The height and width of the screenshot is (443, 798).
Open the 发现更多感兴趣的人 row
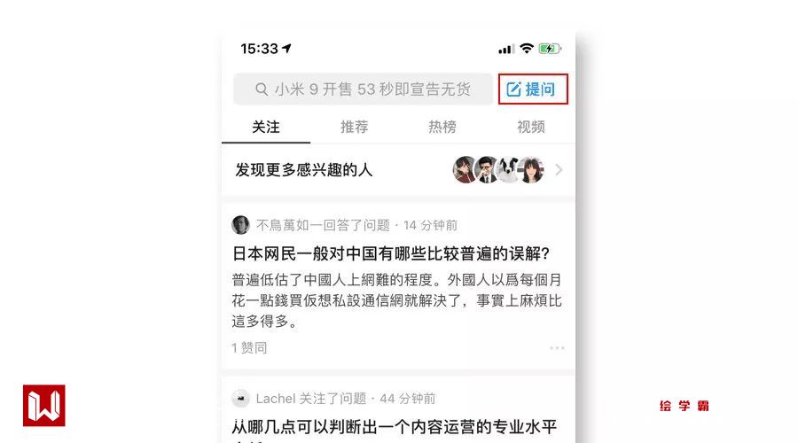(398, 170)
